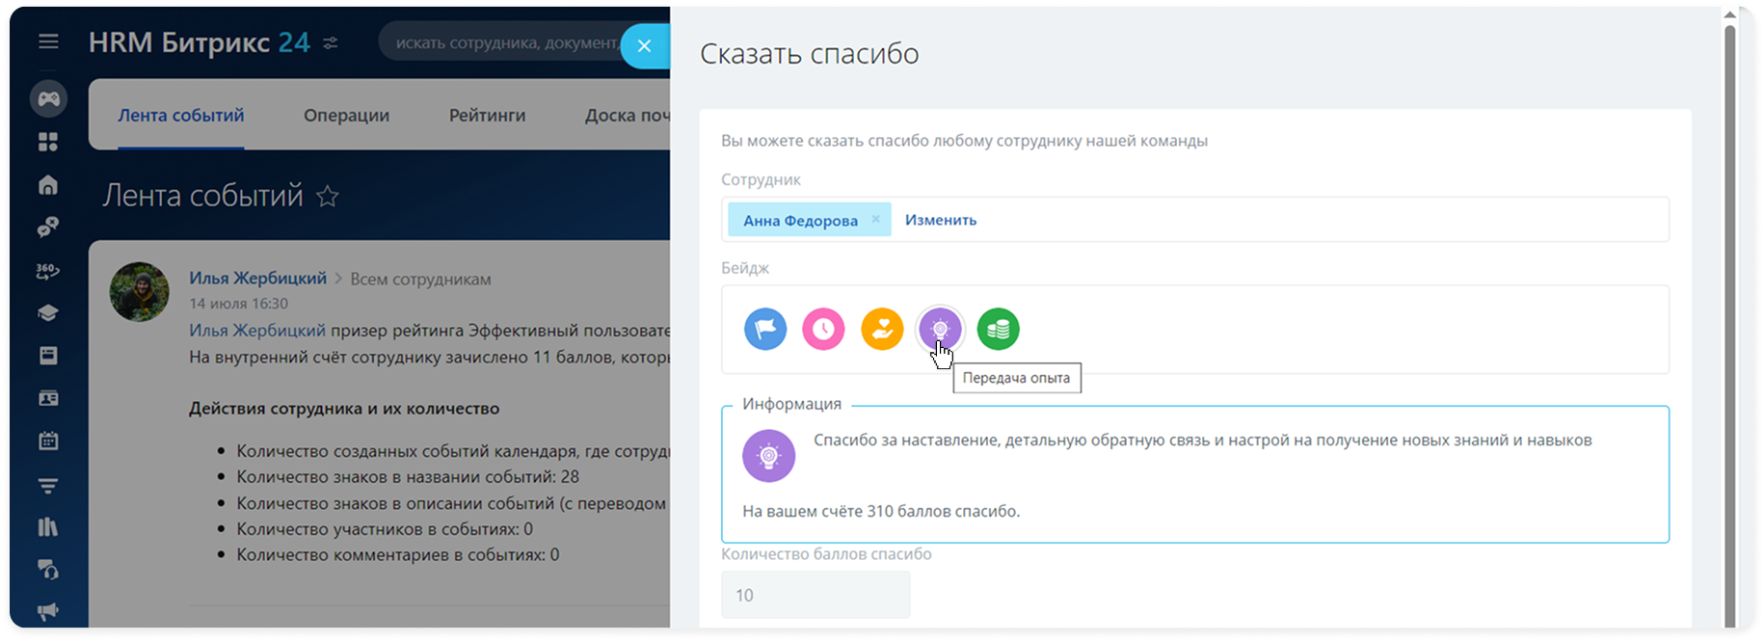Click the Изменить employee link
Viewport: 1764px width, 642px height.
click(940, 220)
